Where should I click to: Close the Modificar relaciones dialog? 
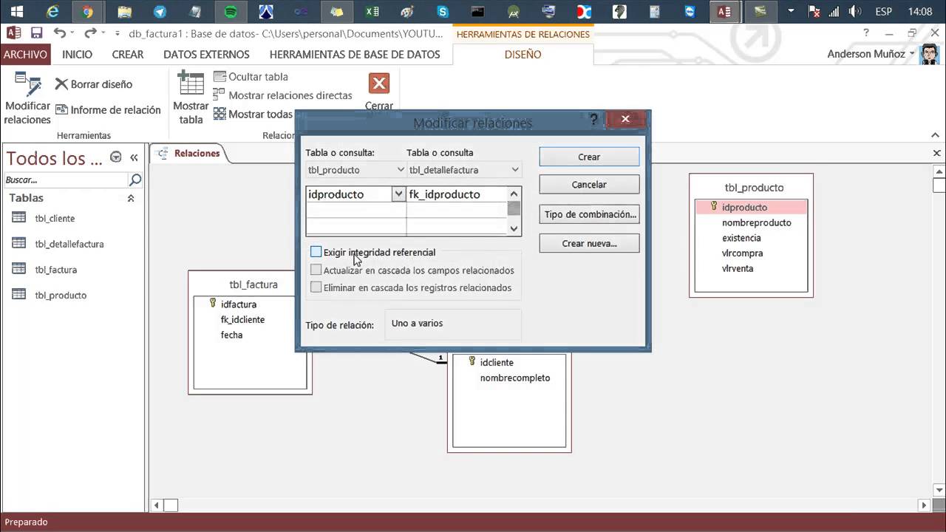pyautogui.click(x=625, y=119)
